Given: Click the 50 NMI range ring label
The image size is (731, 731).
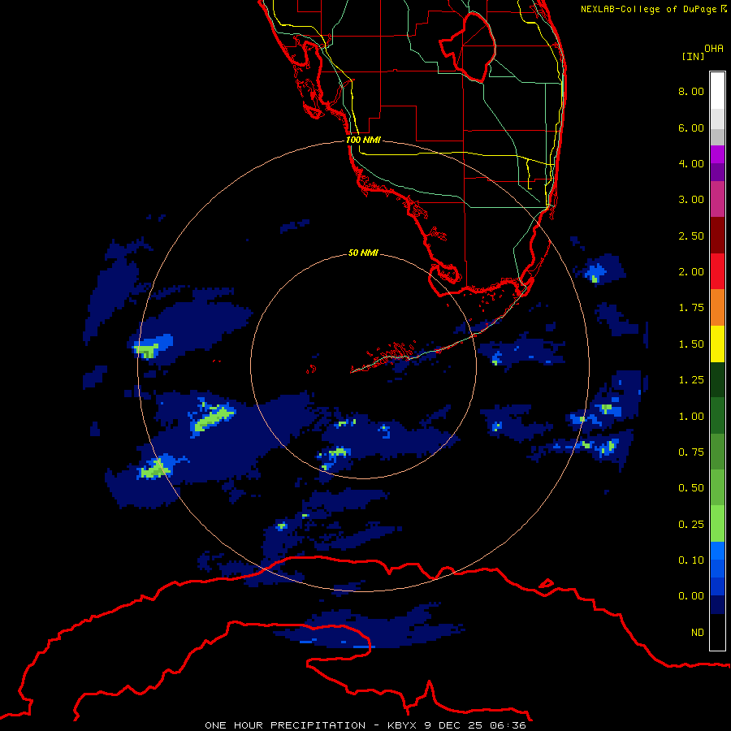Looking at the screenshot, I should pyautogui.click(x=363, y=253).
